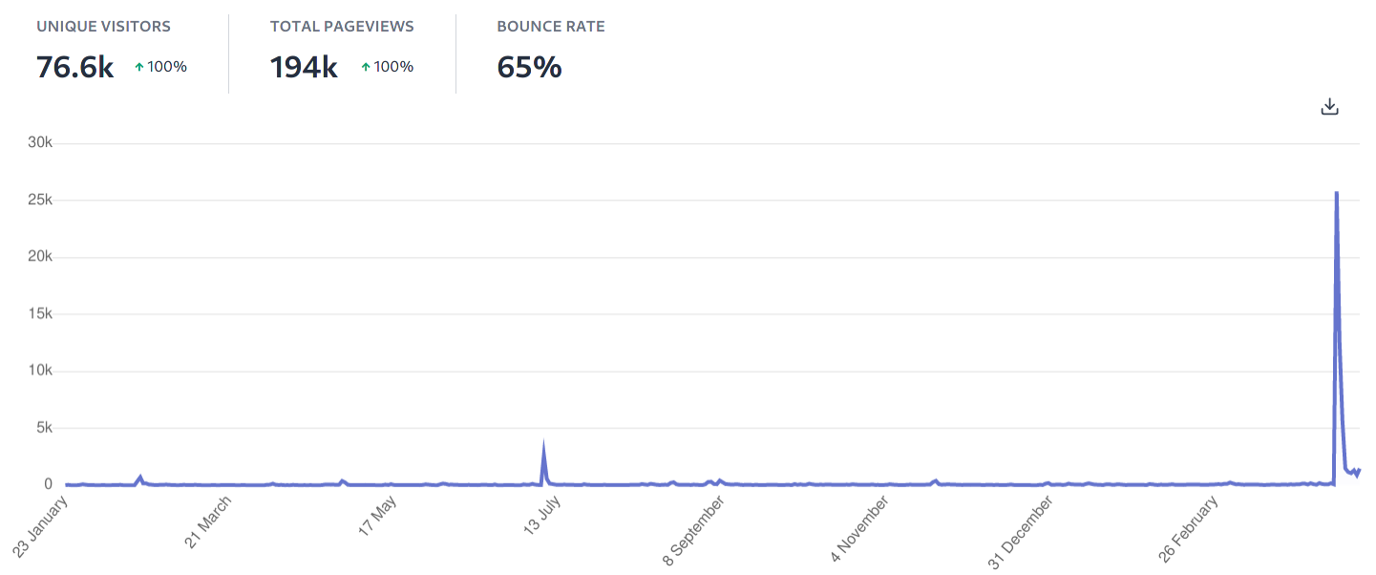Viewport: 1376px width, 575px height.
Task: Click the chart export download icon
Action: click(x=1328, y=106)
